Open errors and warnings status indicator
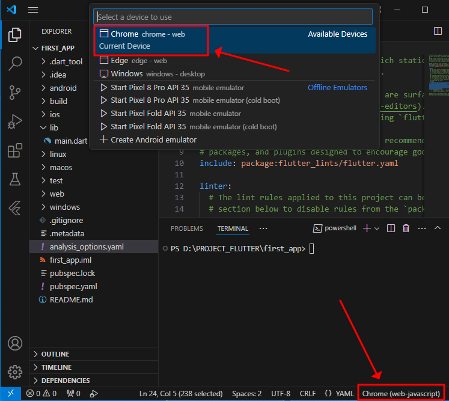 coord(41,394)
